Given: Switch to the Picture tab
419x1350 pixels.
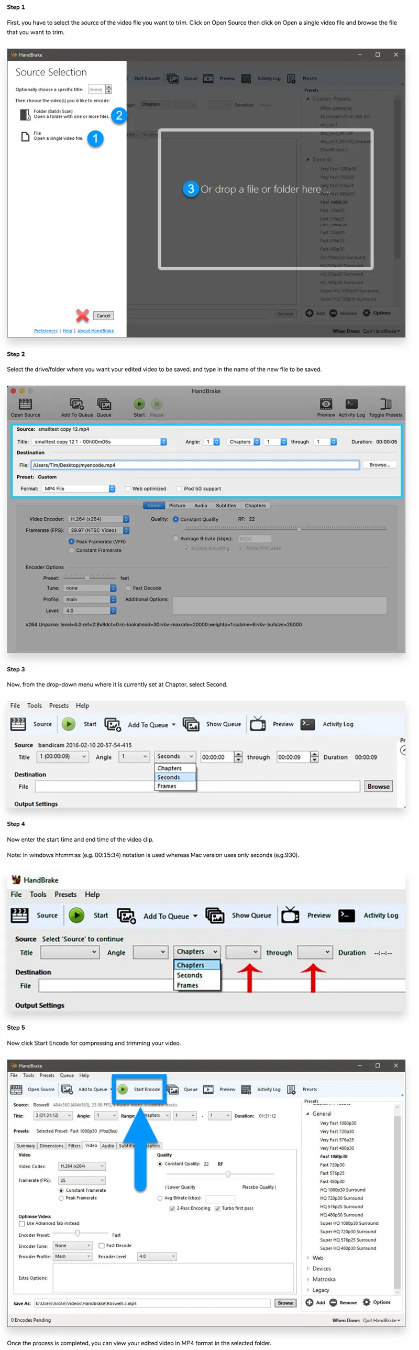Looking at the screenshot, I should [x=177, y=506].
